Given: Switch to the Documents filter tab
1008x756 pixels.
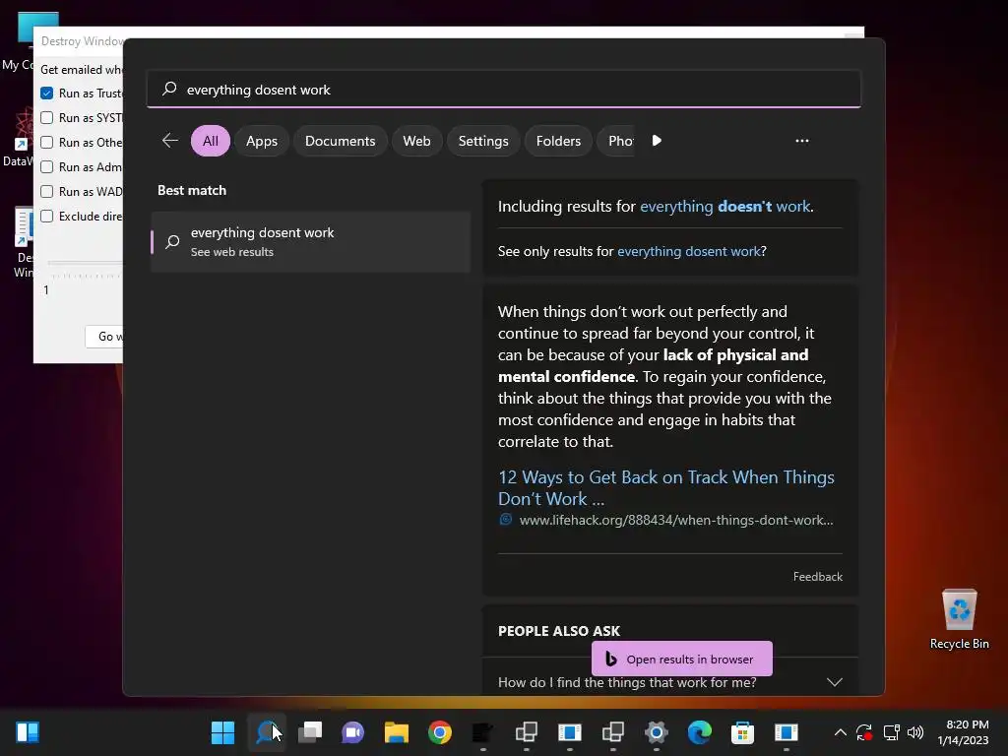Looking at the screenshot, I should [340, 141].
